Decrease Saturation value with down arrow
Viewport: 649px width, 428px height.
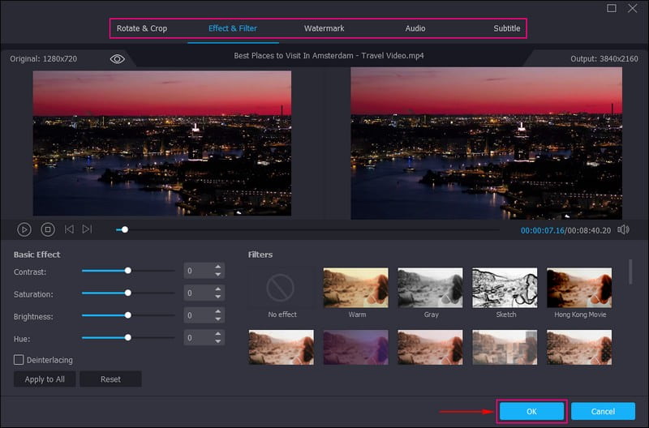(x=217, y=297)
